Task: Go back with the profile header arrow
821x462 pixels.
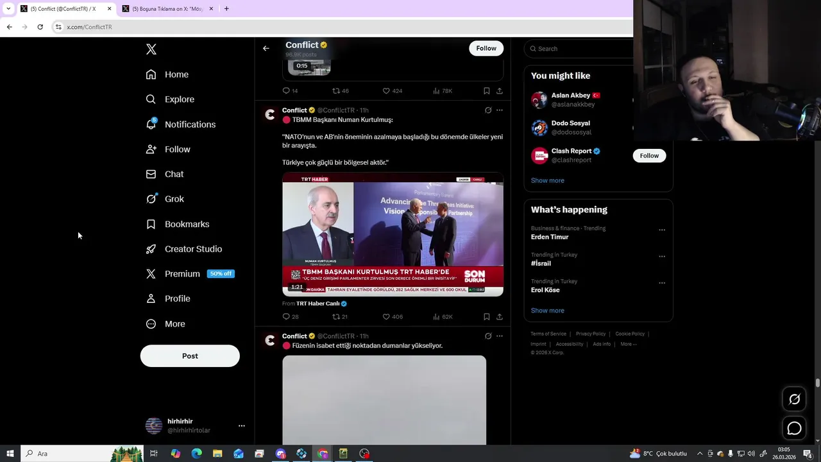Action: (266, 48)
